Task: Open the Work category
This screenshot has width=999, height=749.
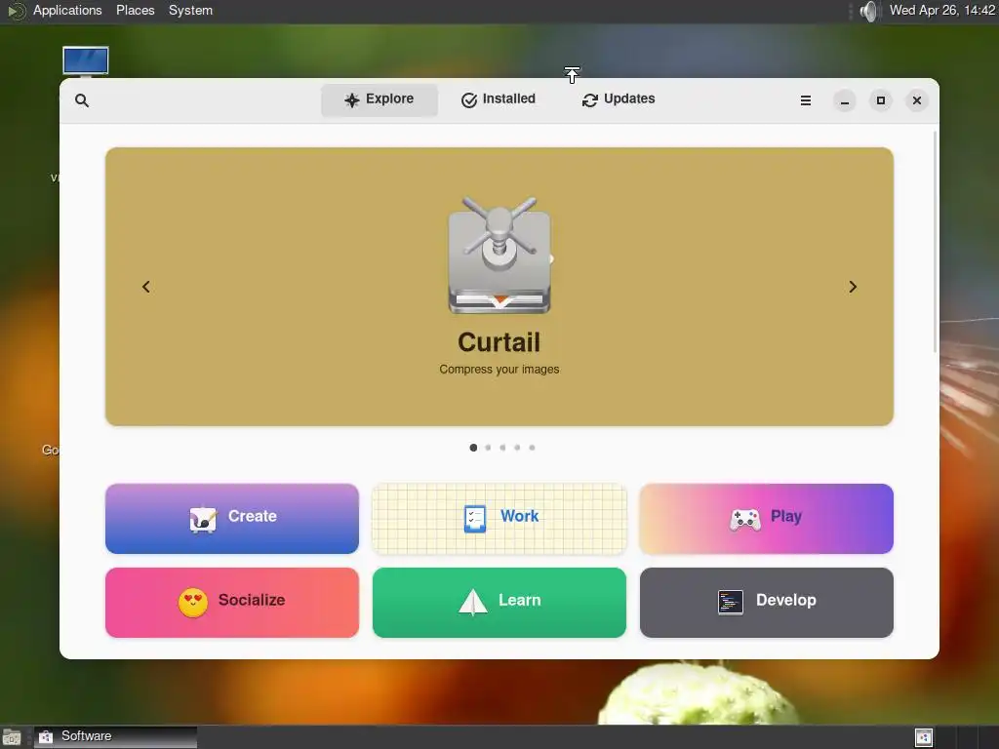Action: coord(499,519)
